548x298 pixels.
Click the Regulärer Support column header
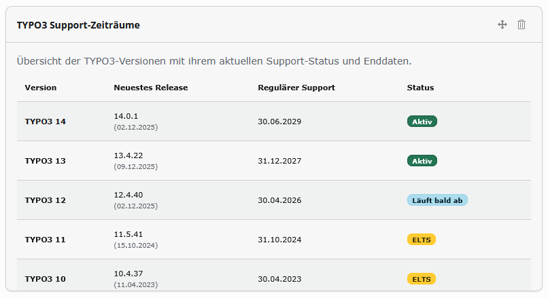click(x=296, y=88)
